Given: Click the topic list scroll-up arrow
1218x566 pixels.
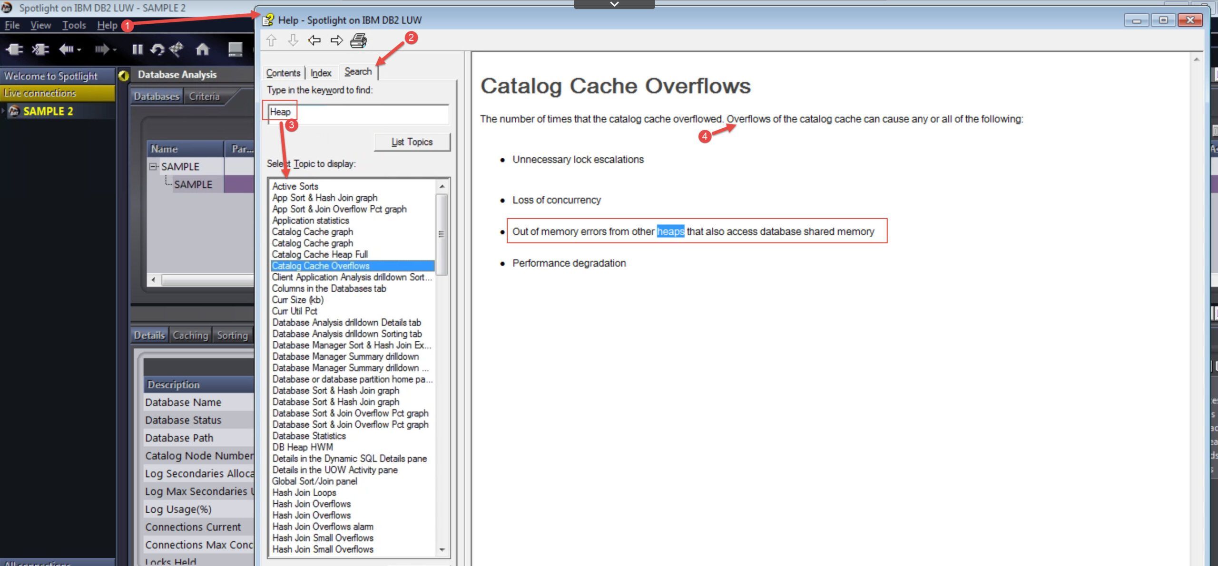Looking at the screenshot, I should coord(442,186).
